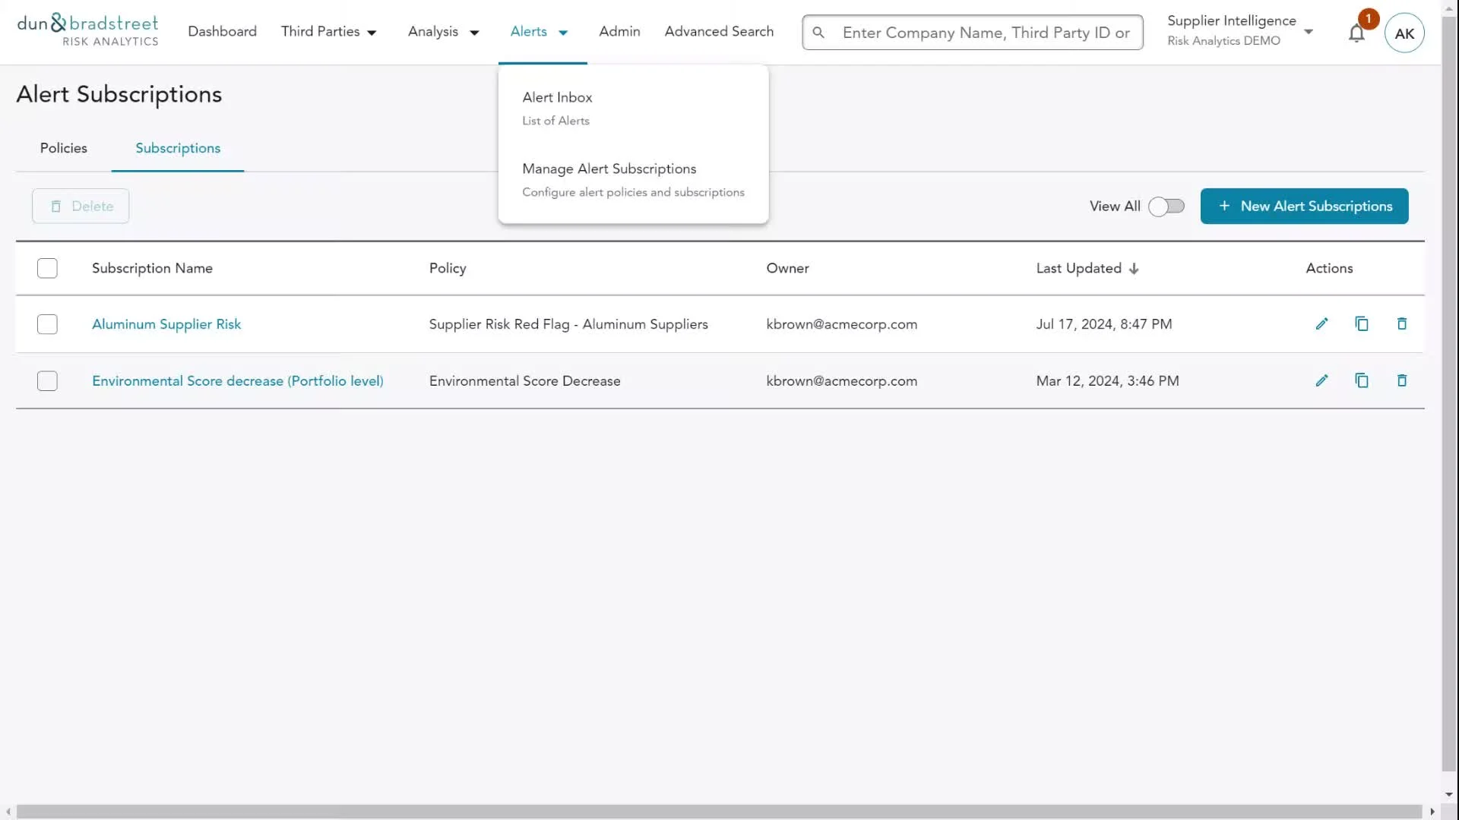Viewport: 1459px width, 820px height.
Task: Select all subscriptions with the header checkbox
Action: click(x=47, y=268)
